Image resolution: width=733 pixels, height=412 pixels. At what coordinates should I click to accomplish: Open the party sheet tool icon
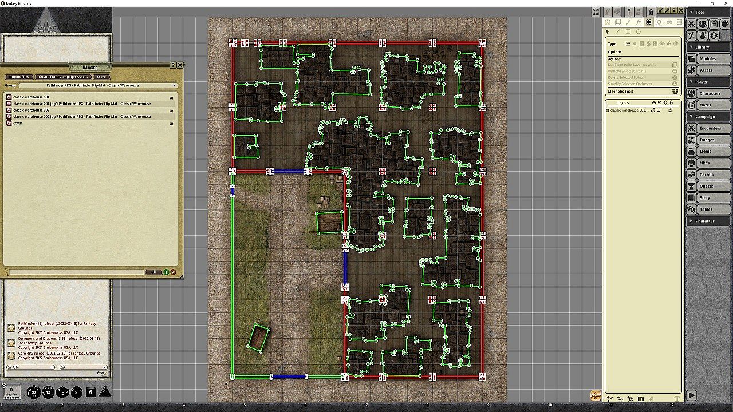(703, 24)
